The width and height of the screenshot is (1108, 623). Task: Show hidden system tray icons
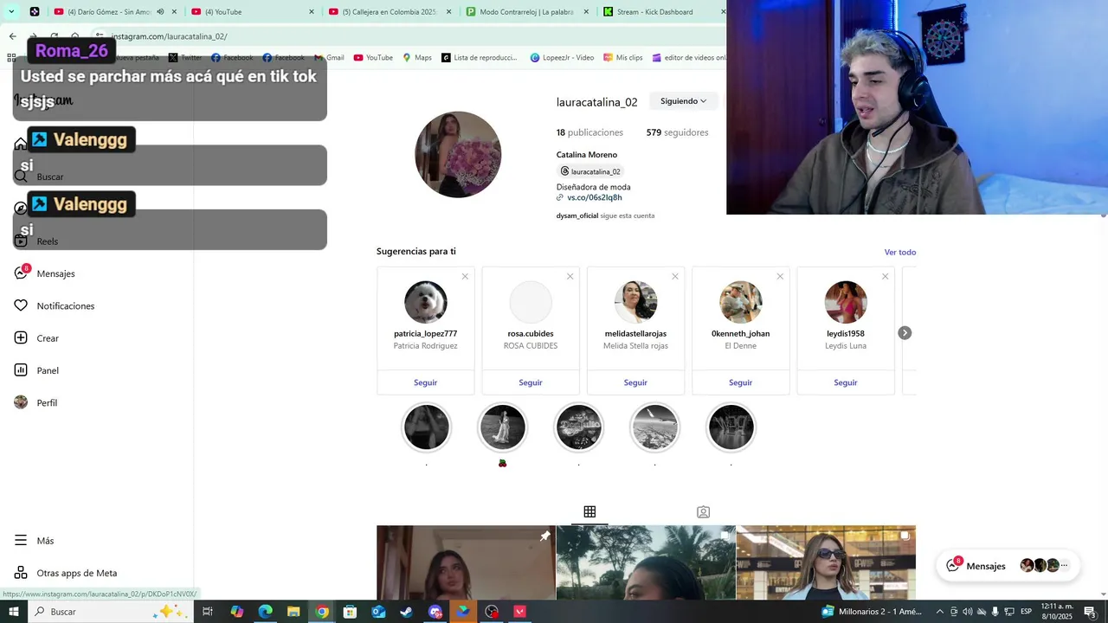click(939, 612)
